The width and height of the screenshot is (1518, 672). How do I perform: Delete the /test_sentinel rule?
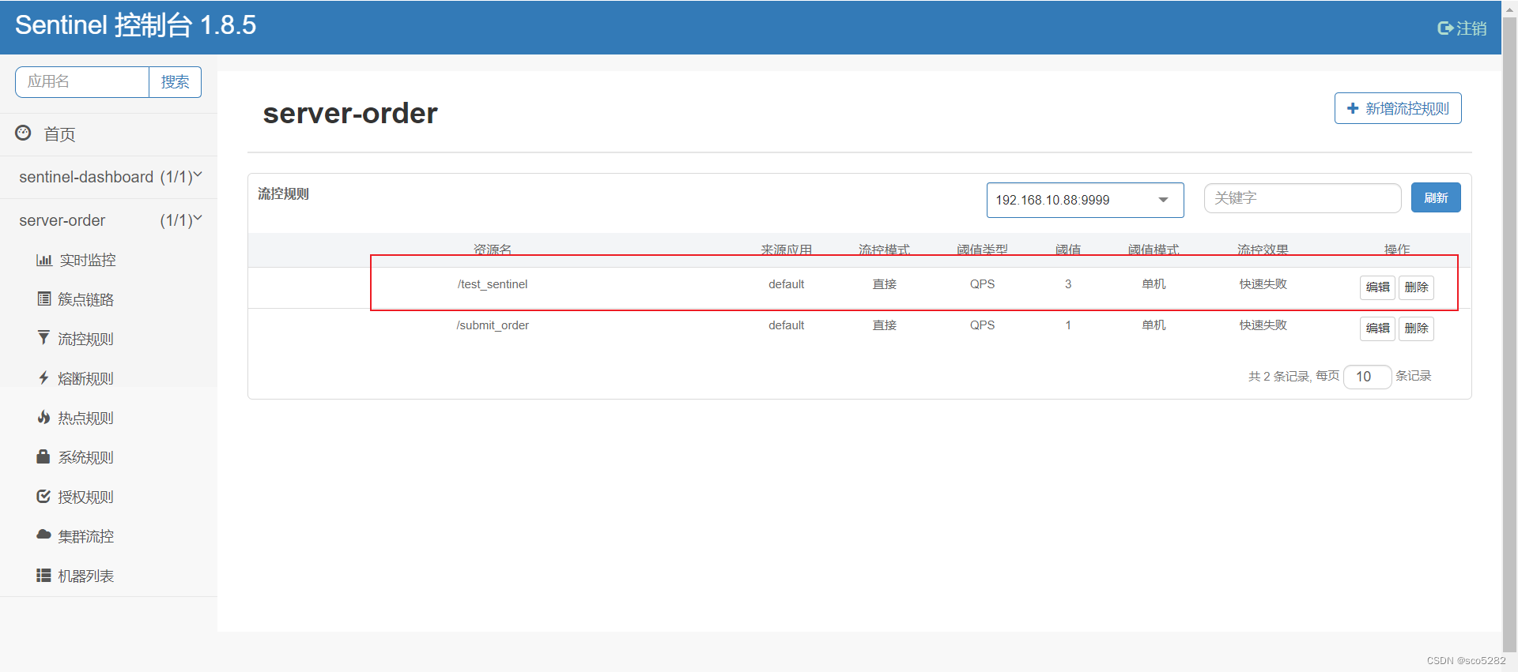tap(1416, 287)
